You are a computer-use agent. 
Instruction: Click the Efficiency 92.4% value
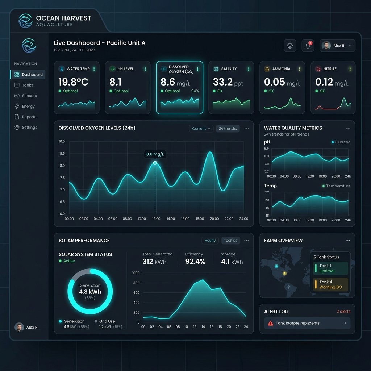click(x=195, y=262)
